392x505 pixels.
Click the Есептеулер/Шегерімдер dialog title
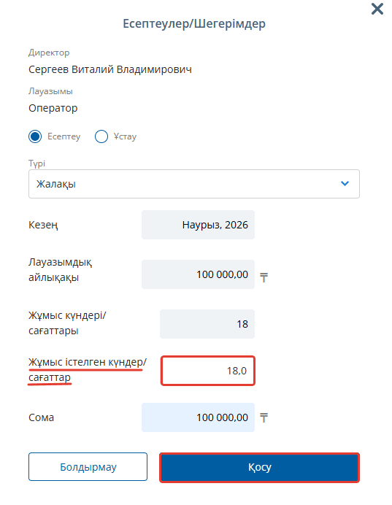(x=194, y=23)
